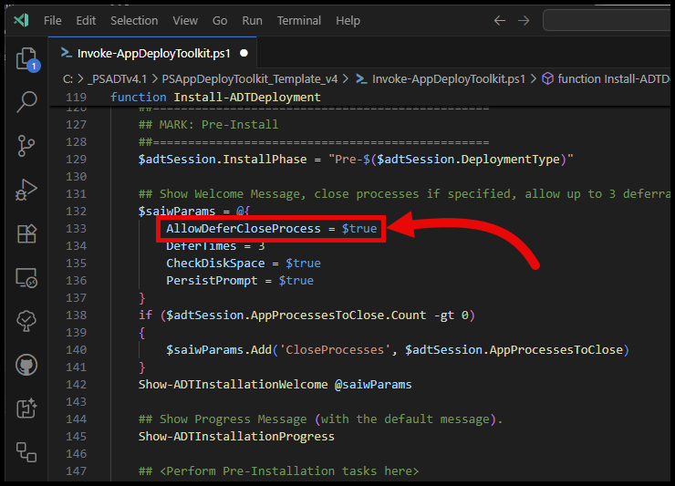Open the Selection menu
Viewport: 675px width, 486px height.
[134, 20]
